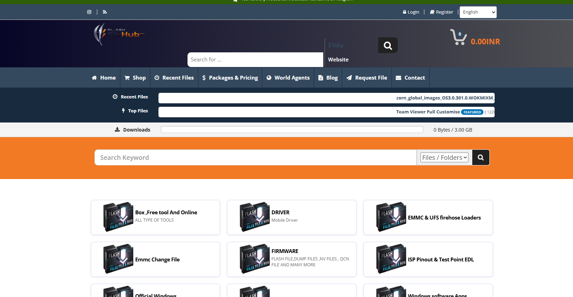
Task: Click the EMMC & UFS folder thumbnail
Action: pos(391,217)
